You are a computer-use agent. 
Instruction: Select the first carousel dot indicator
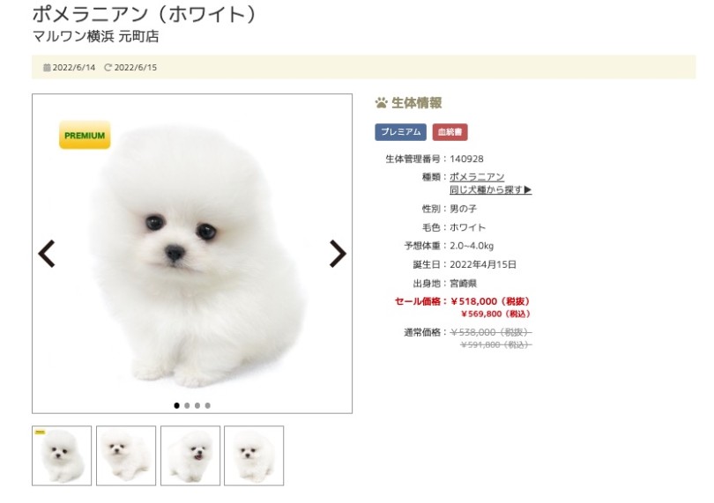(x=176, y=405)
